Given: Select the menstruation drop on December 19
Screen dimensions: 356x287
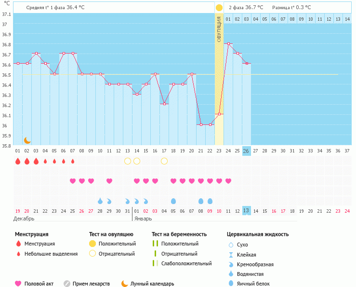Looking at the screenshot, I should (18, 161).
